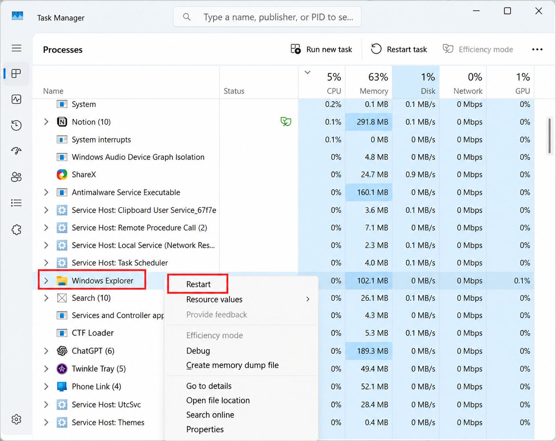This screenshot has width=556, height=441.
Task: Open the Details list sidebar icon
Action: click(x=17, y=203)
